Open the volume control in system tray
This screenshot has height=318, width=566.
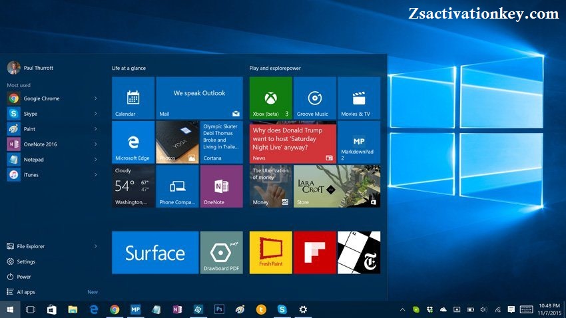pyautogui.click(x=483, y=309)
